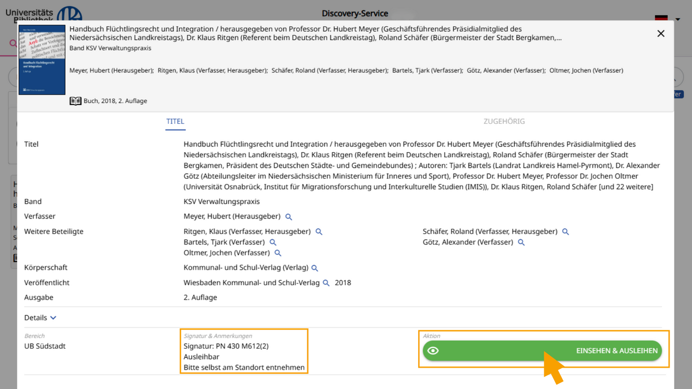Click the book icon beside Buch, 2018
692x389 pixels.
click(76, 101)
